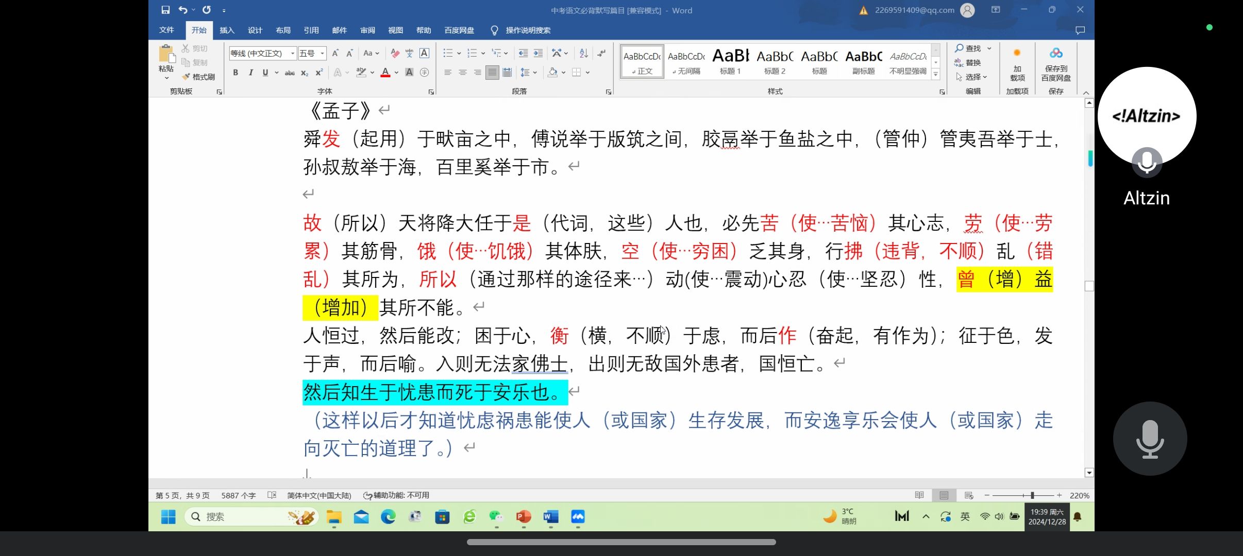Viewport: 1243px width, 556px height.
Task: Switch to the 插入 ribbon tab
Action: [x=227, y=30]
